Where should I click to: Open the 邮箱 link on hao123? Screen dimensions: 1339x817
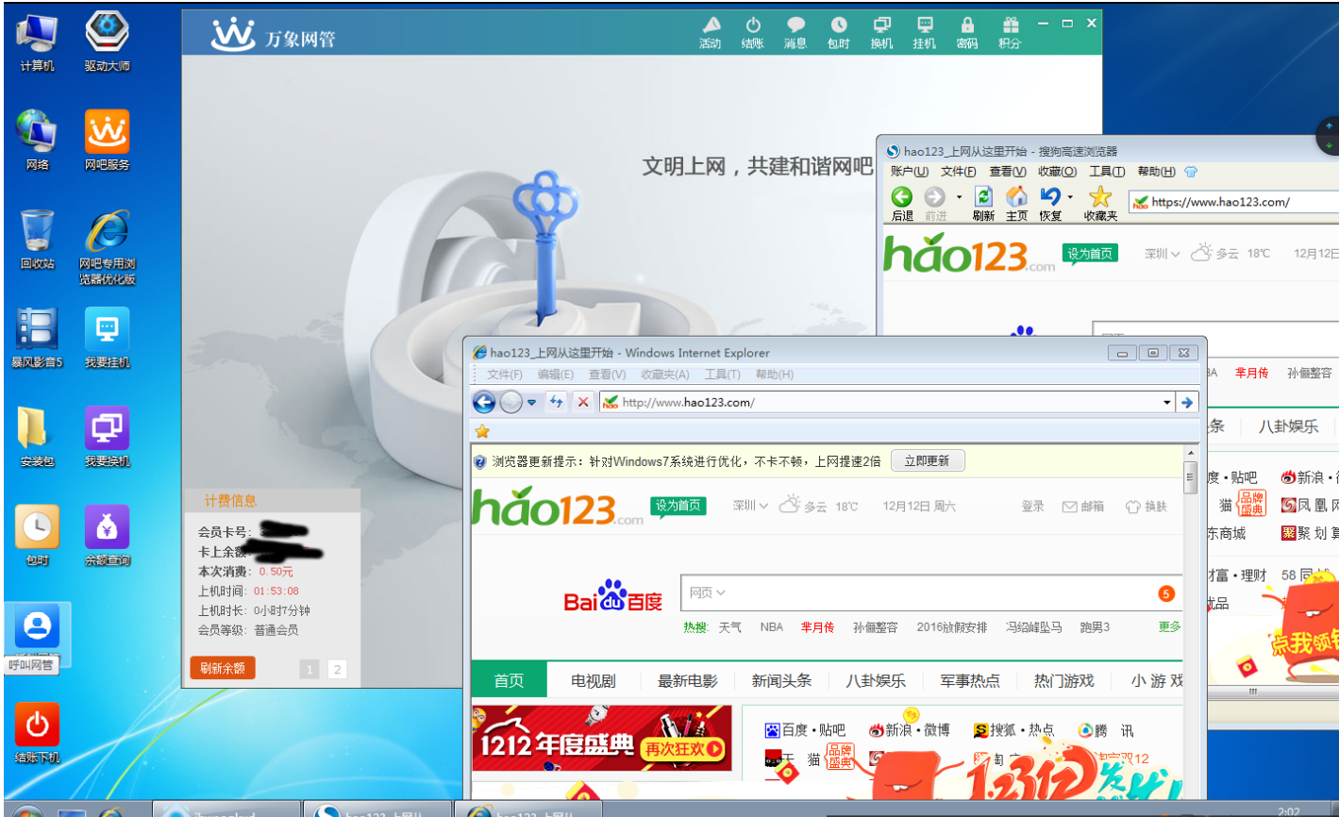pos(1083,507)
